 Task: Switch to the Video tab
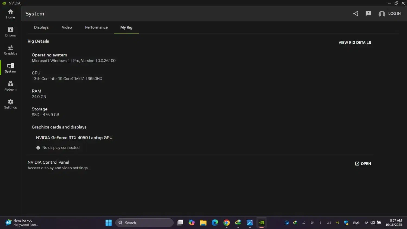(67, 27)
